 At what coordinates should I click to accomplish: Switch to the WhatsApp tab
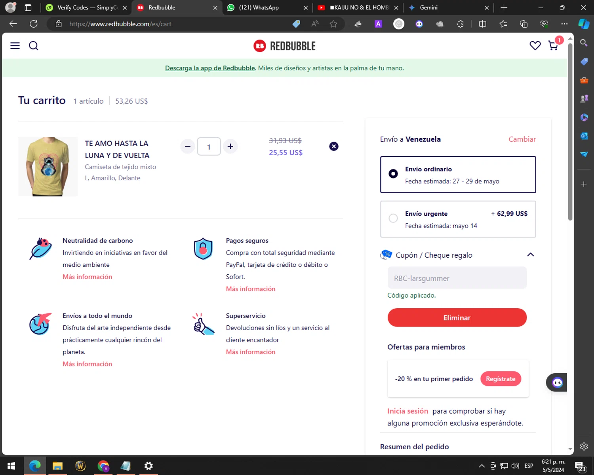click(267, 8)
